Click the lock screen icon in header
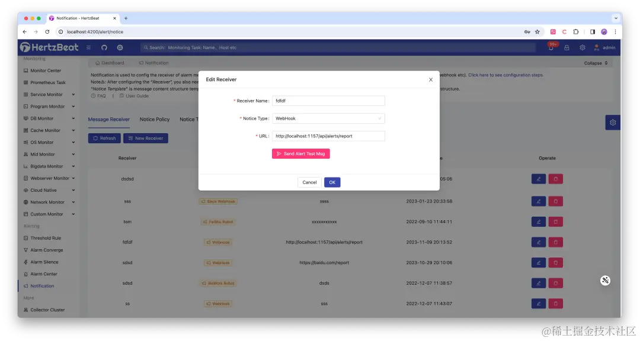 pyautogui.click(x=567, y=48)
